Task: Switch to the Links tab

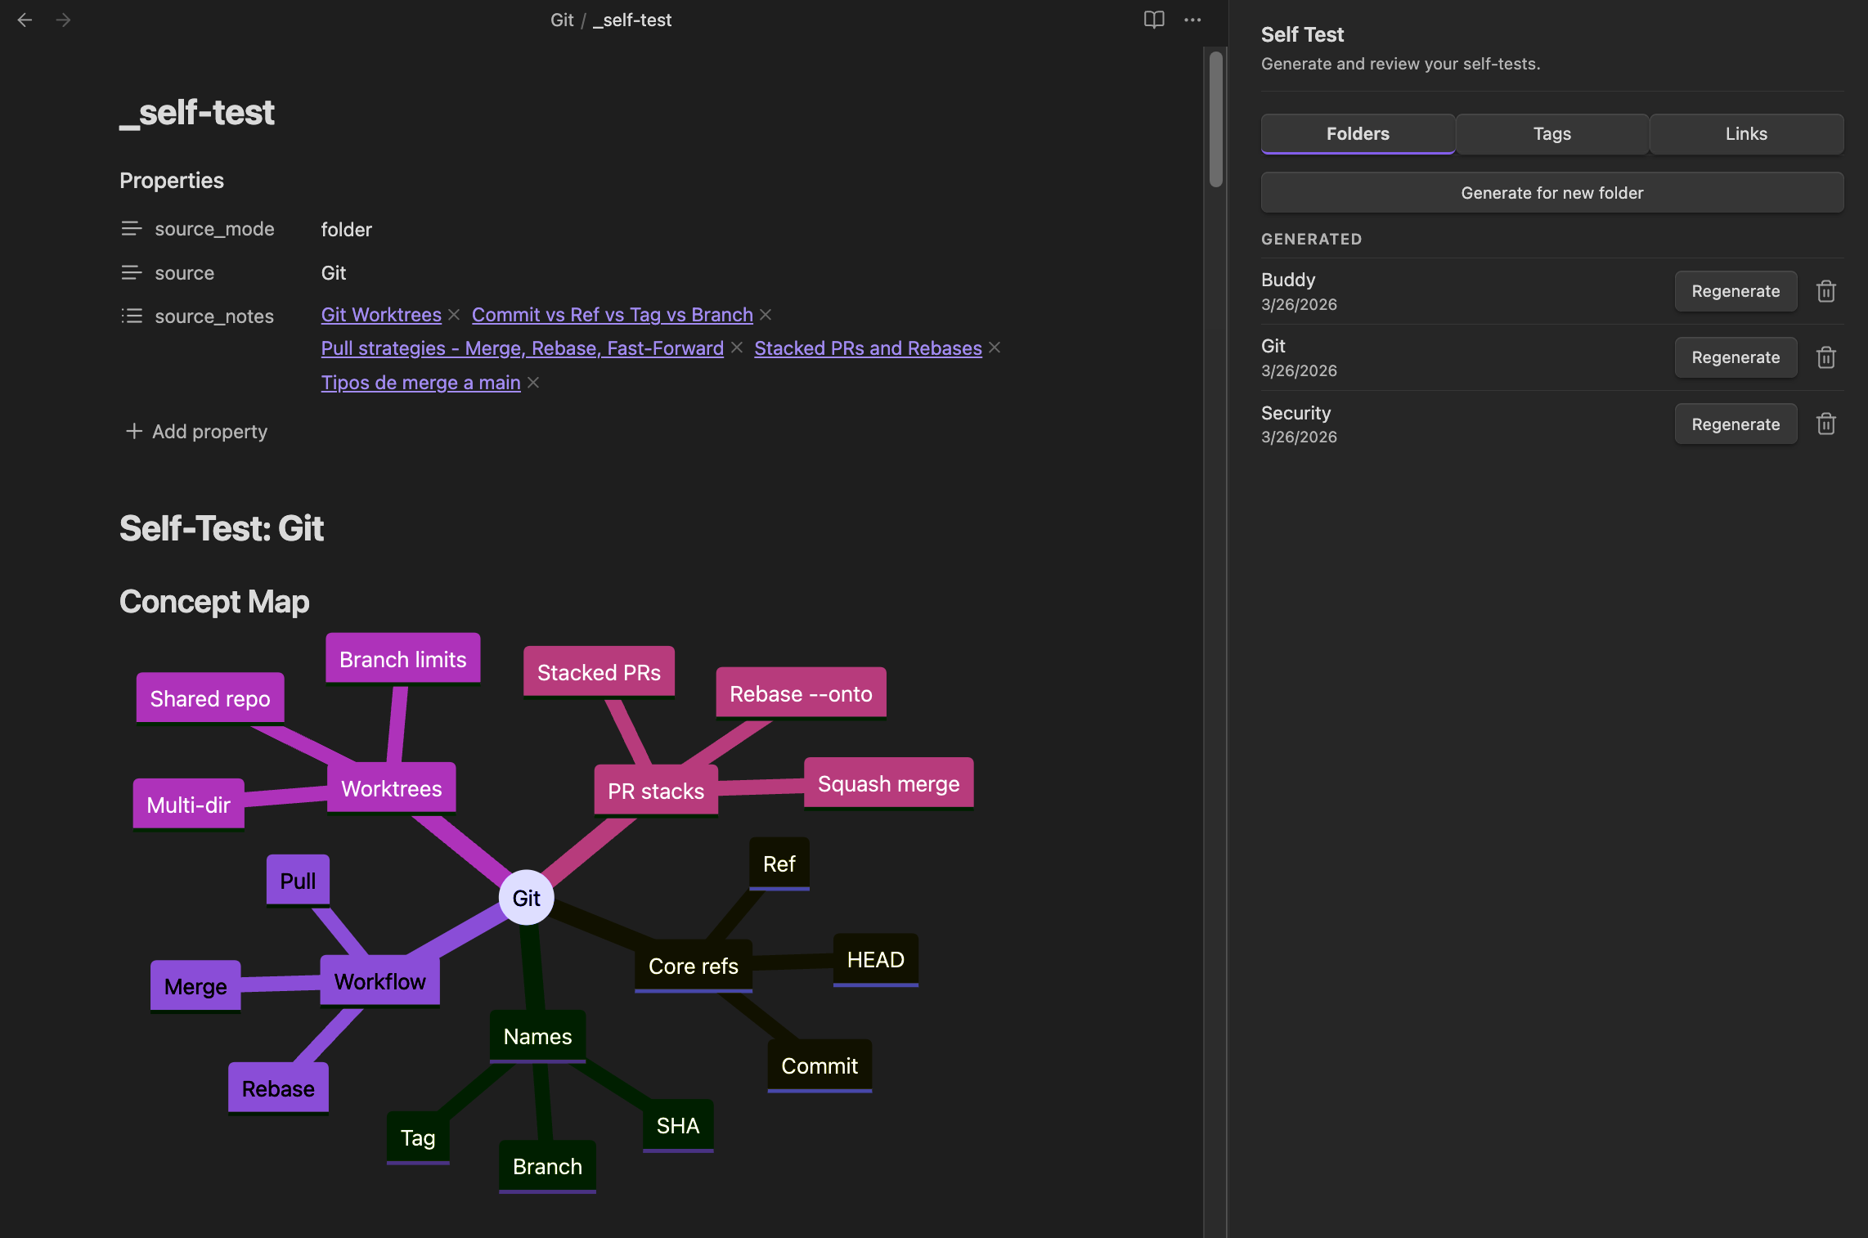Action: [1745, 134]
